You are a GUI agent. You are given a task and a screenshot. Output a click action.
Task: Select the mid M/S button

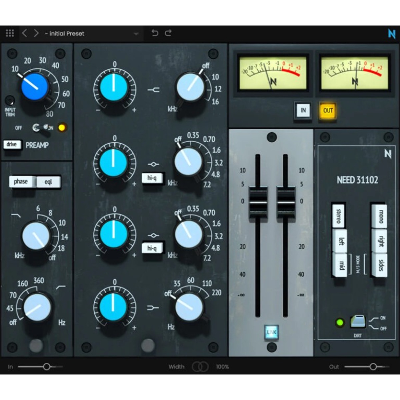(x=340, y=265)
